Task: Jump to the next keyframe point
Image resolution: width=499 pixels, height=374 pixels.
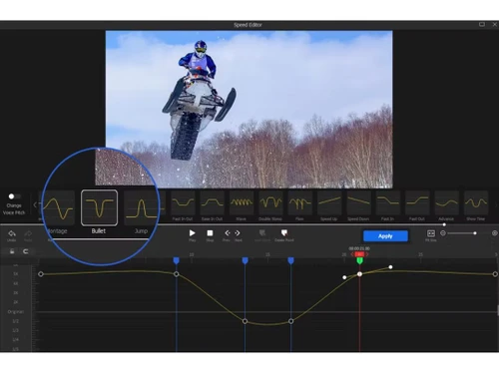Action: click(x=238, y=234)
